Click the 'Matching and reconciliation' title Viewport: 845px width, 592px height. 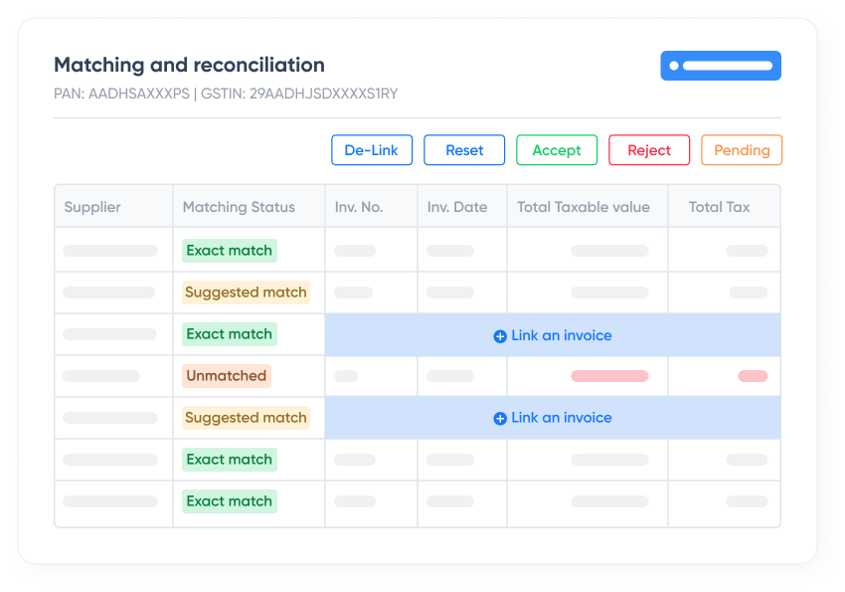(189, 65)
